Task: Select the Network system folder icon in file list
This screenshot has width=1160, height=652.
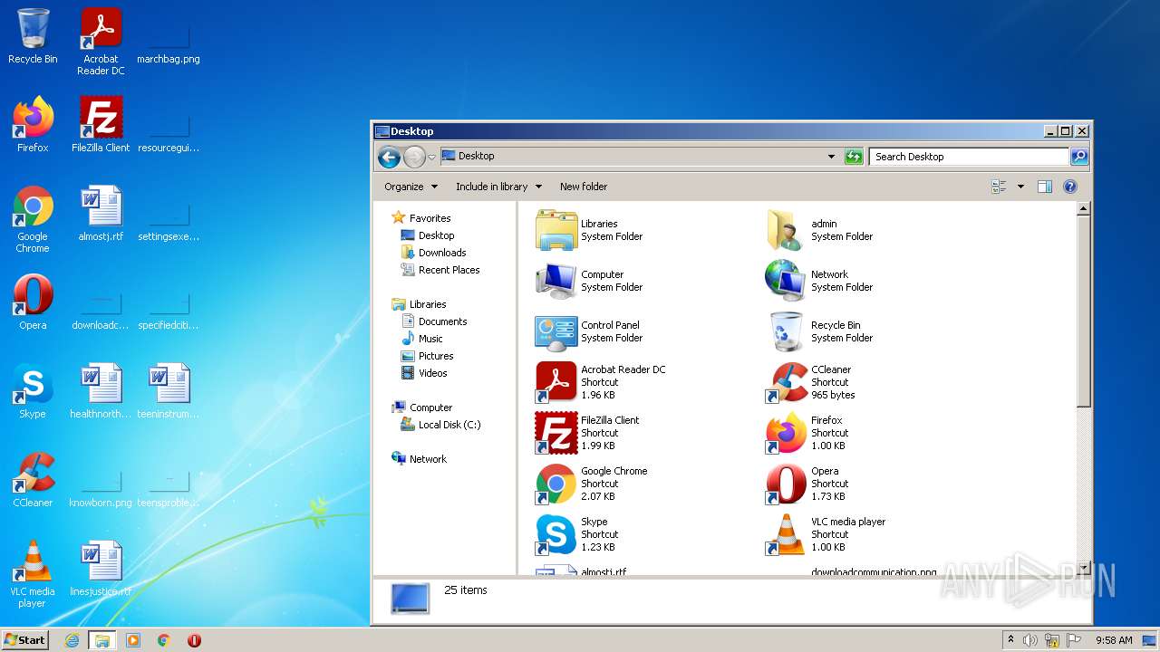Action: tap(785, 281)
